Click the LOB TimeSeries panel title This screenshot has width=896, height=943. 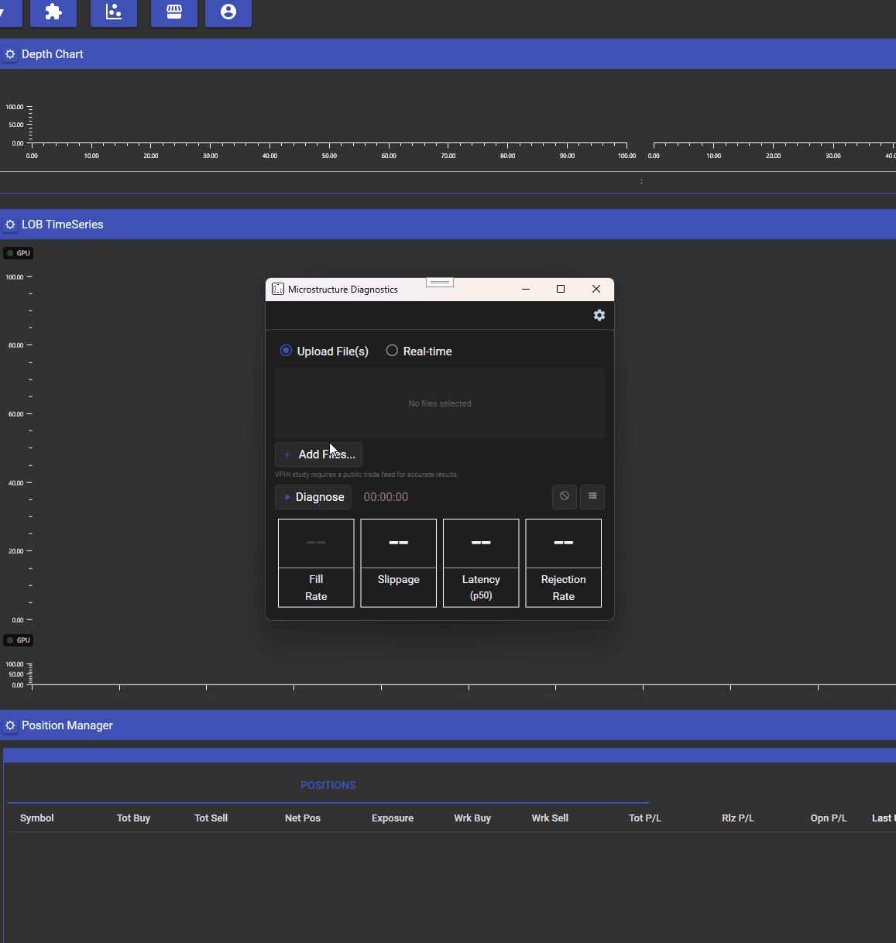[63, 225]
